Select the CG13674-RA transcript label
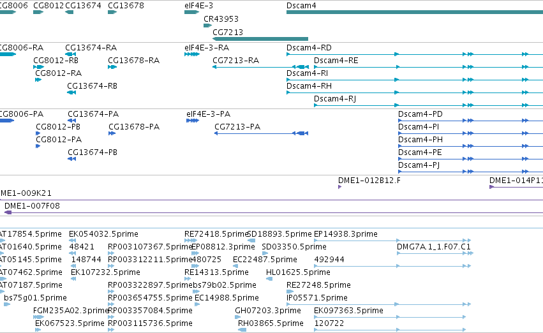This screenshot has height=333, width=543. click(91, 47)
